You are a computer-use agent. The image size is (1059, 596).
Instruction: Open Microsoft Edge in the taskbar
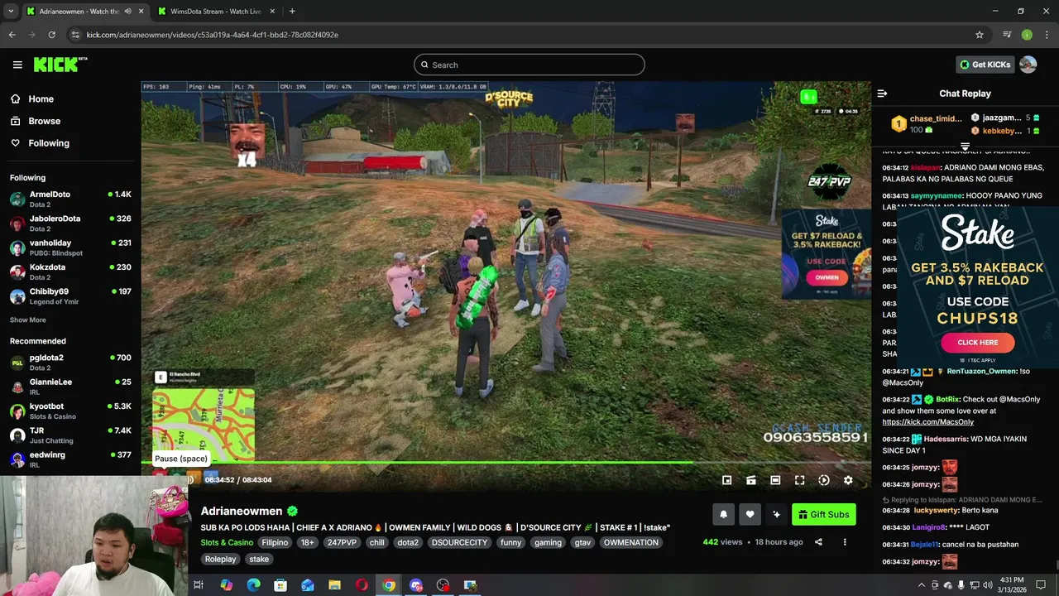pyautogui.click(x=253, y=585)
